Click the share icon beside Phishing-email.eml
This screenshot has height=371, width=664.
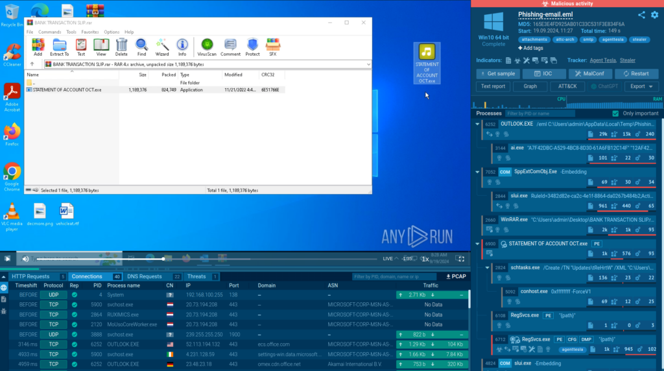(x=641, y=15)
